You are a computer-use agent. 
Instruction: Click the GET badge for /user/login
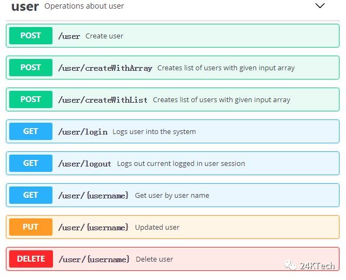click(31, 131)
